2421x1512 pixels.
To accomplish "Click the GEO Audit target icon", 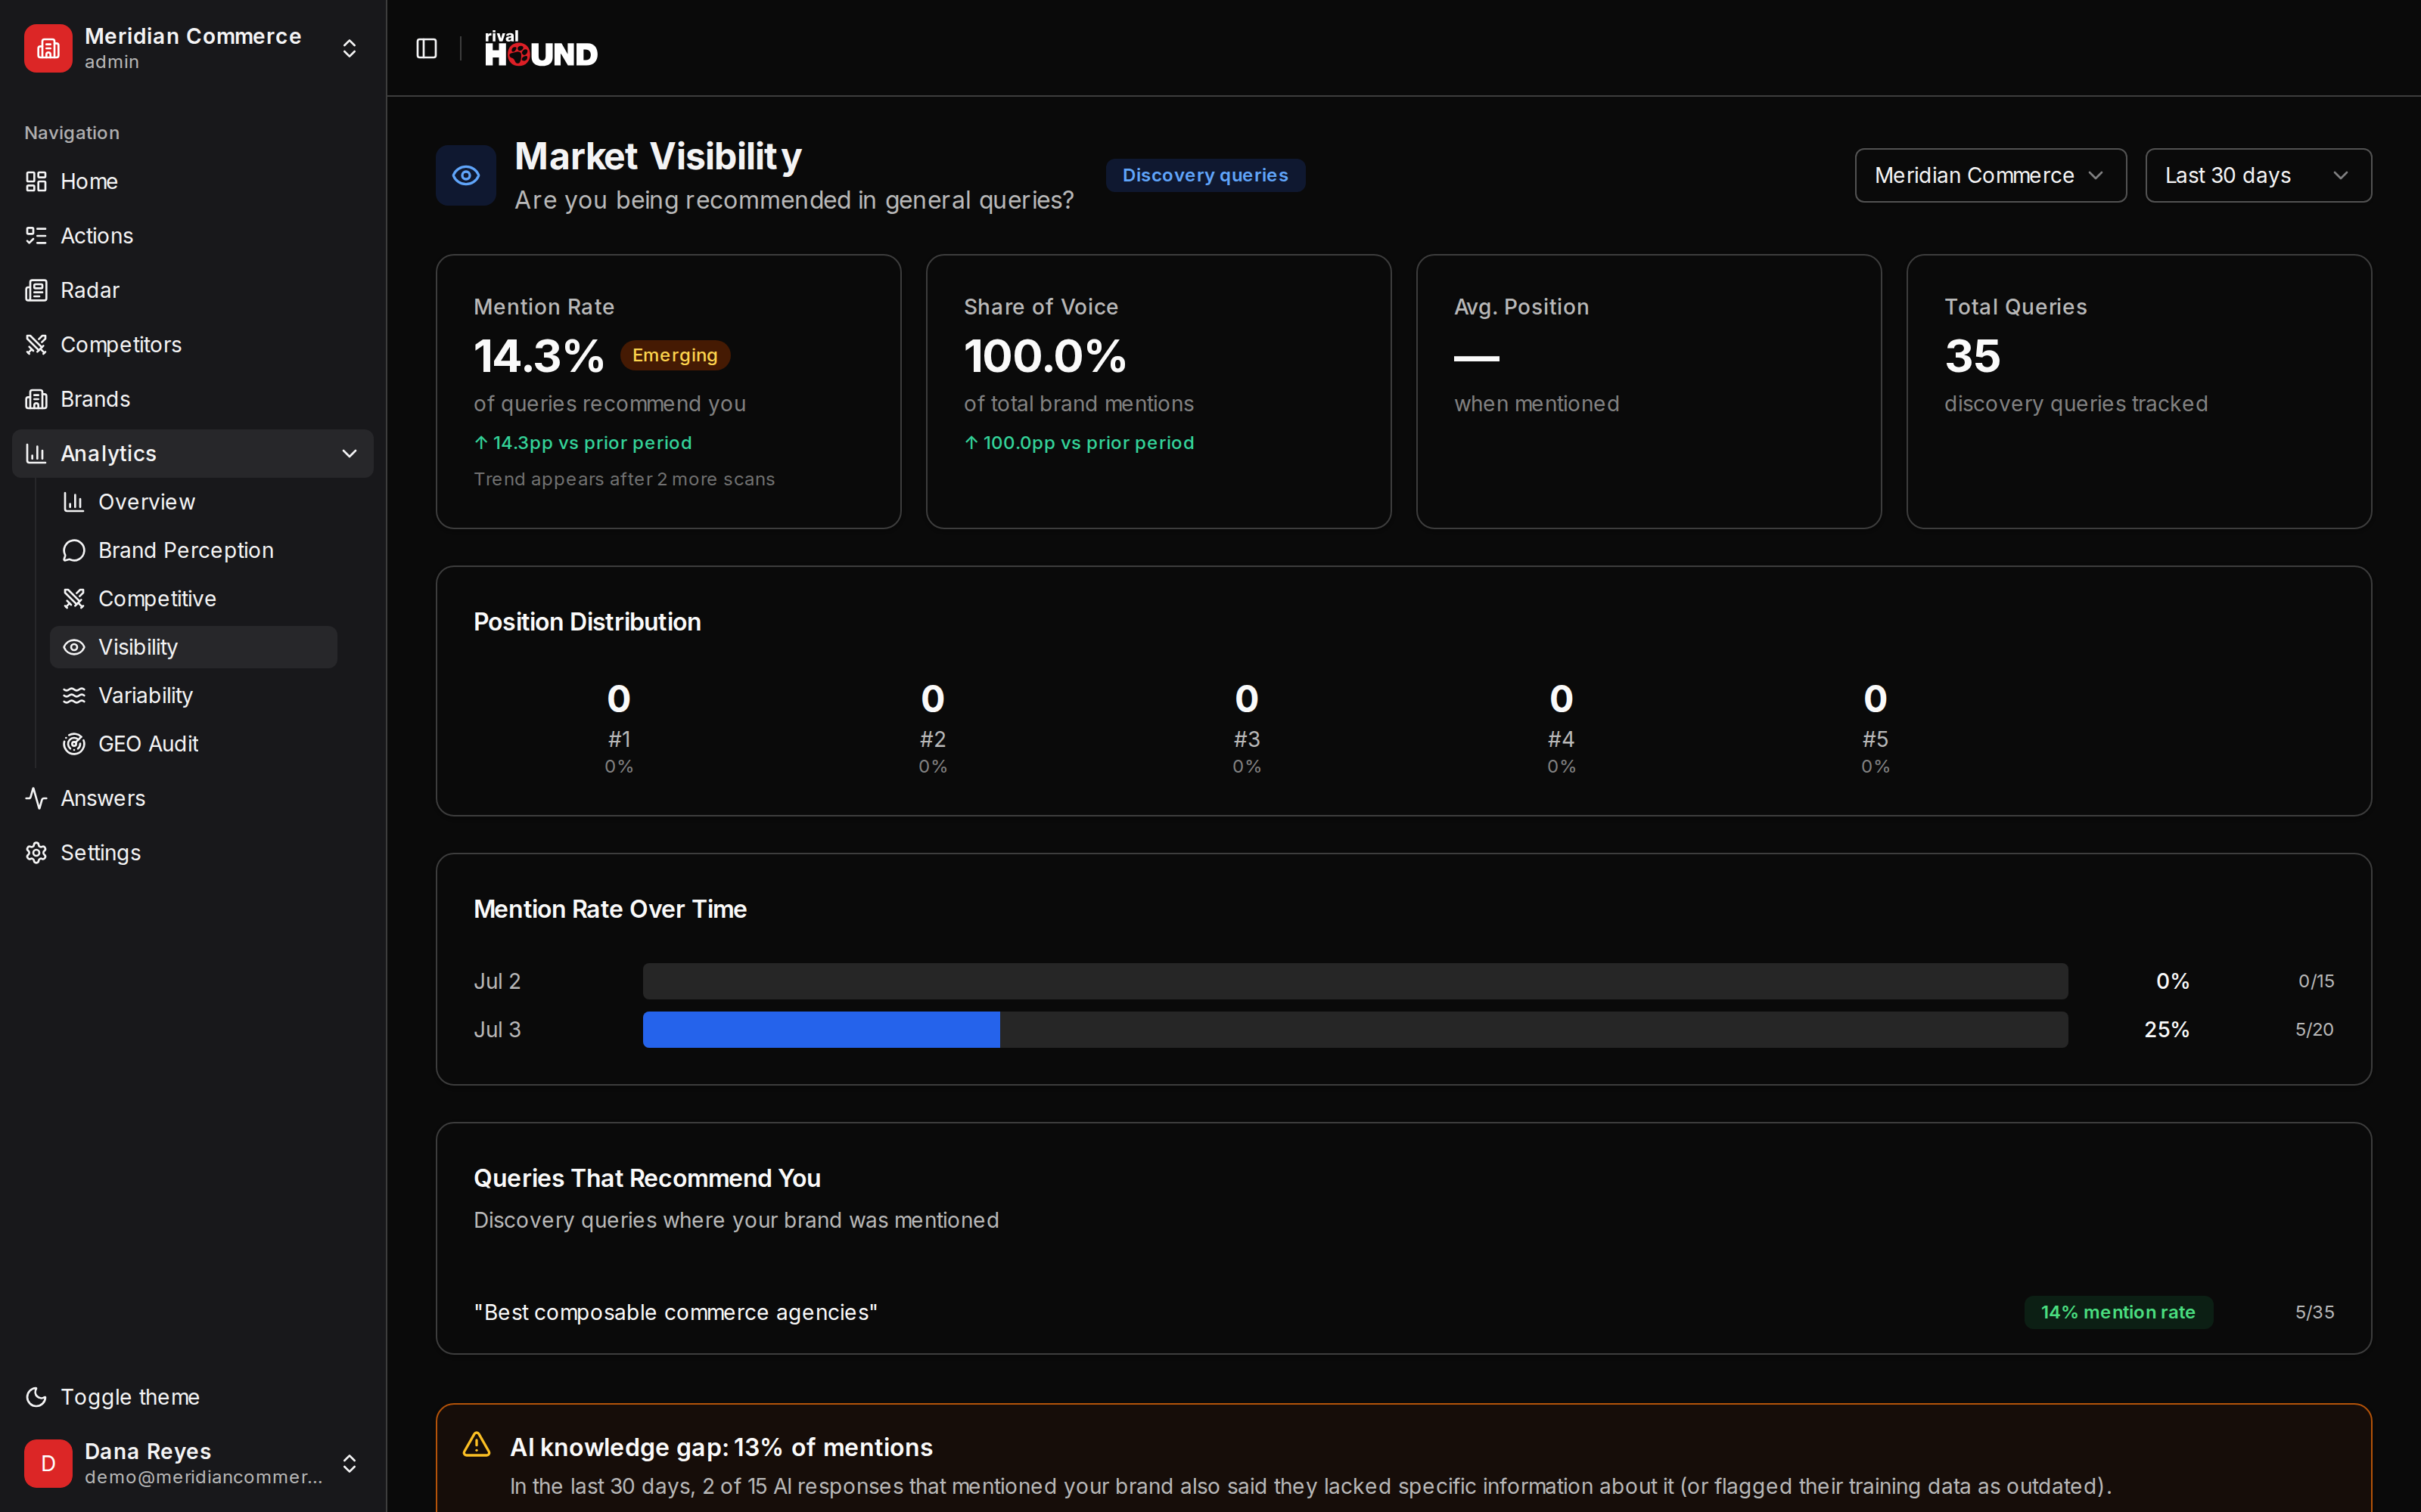I will click(74, 744).
